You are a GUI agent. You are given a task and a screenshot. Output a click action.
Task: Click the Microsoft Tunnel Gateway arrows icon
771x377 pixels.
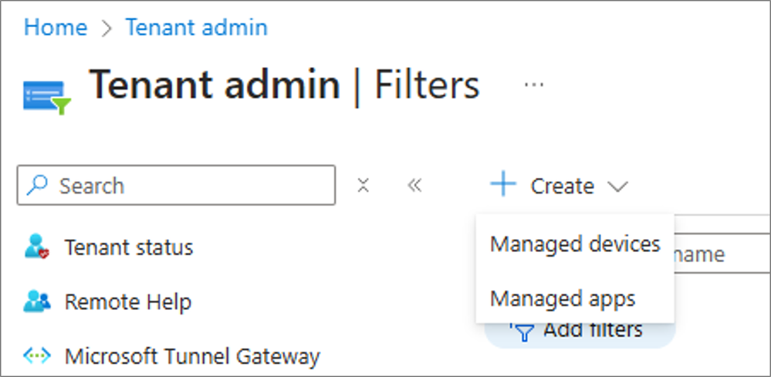click(x=37, y=356)
